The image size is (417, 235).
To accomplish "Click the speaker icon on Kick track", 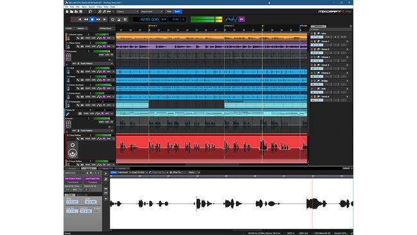I will click(82, 71).
